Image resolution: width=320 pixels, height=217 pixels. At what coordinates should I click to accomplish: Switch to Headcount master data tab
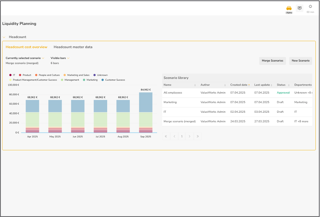pos(73,47)
